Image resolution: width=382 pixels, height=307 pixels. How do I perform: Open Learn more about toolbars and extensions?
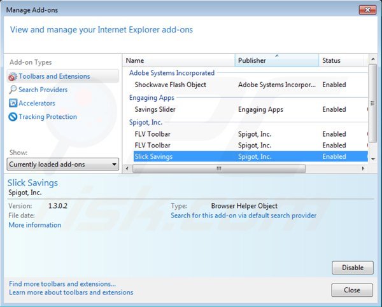pos(71,292)
